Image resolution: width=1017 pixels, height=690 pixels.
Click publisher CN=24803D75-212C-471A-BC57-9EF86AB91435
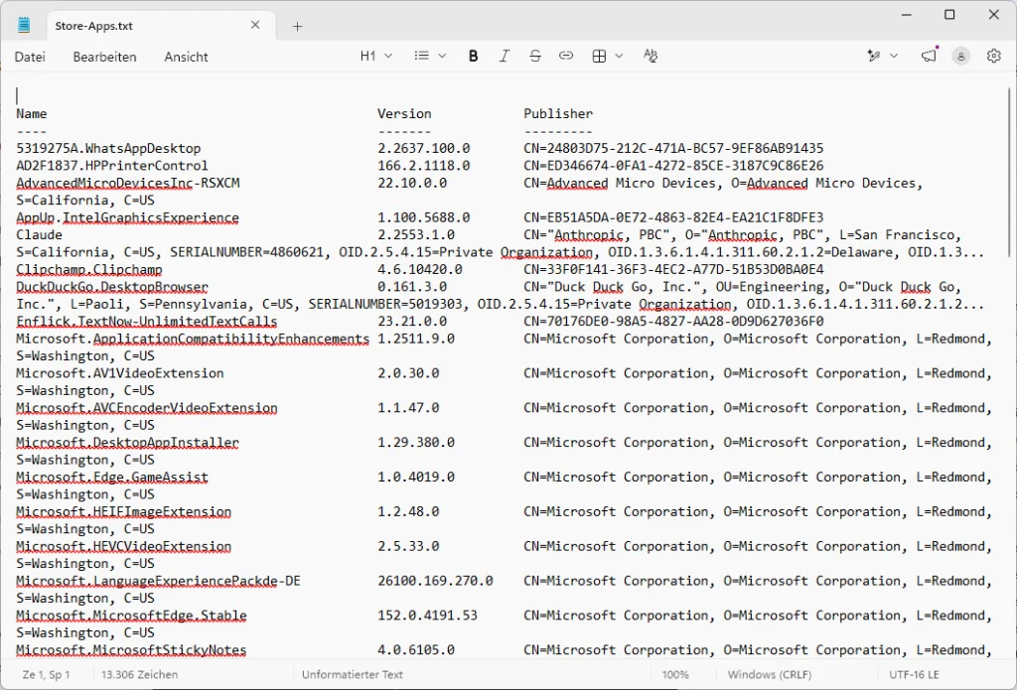tap(673, 148)
